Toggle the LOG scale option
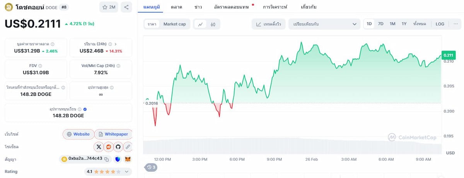Screen dimensions: 464x178 pos(440,24)
